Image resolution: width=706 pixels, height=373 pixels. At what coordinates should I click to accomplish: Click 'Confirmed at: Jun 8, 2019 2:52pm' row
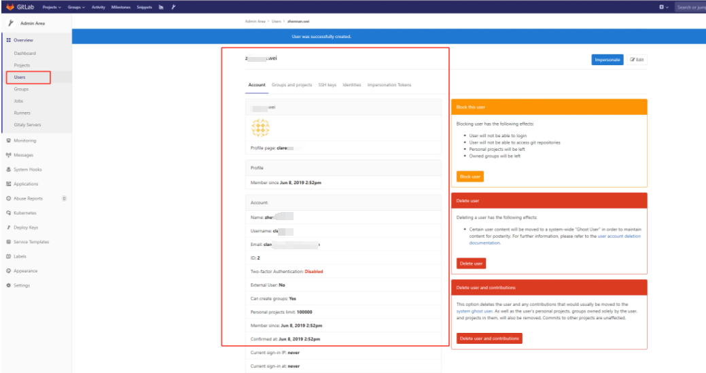pos(343,339)
